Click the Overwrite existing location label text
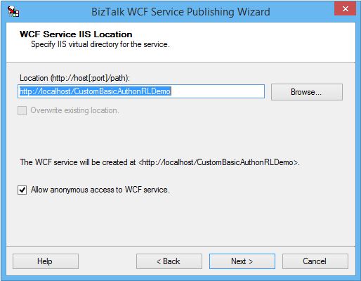This screenshot has height=281, width=361. pos(74,110)
